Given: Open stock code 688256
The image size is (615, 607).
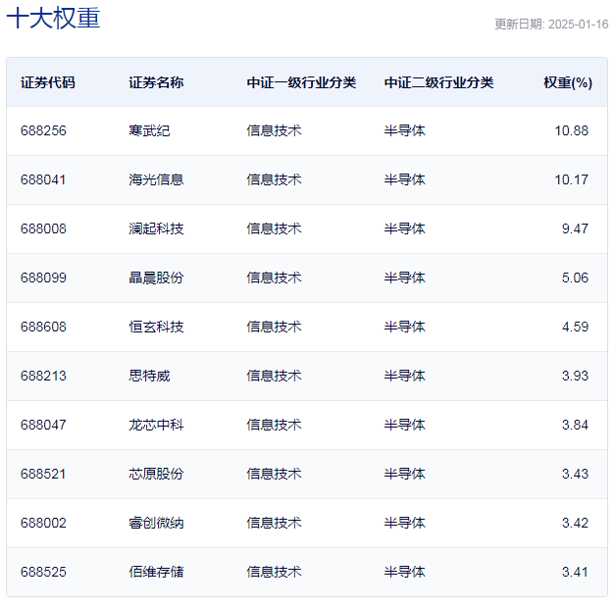Looking at the screenshot, I should 43,130.
